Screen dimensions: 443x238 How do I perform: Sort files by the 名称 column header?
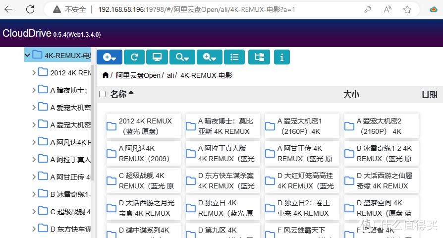click(118, 94)
